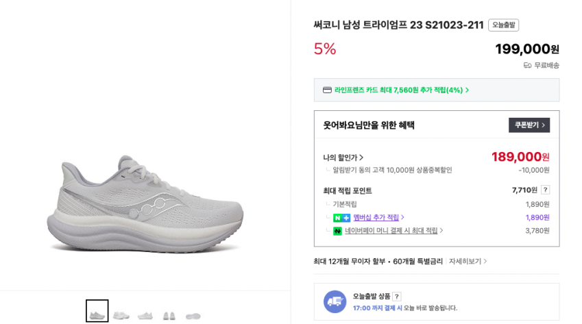The width and height of the screenshot is (582, 324).
Task: Click the point info question mark icon
Action: click(x=545, y=190)
